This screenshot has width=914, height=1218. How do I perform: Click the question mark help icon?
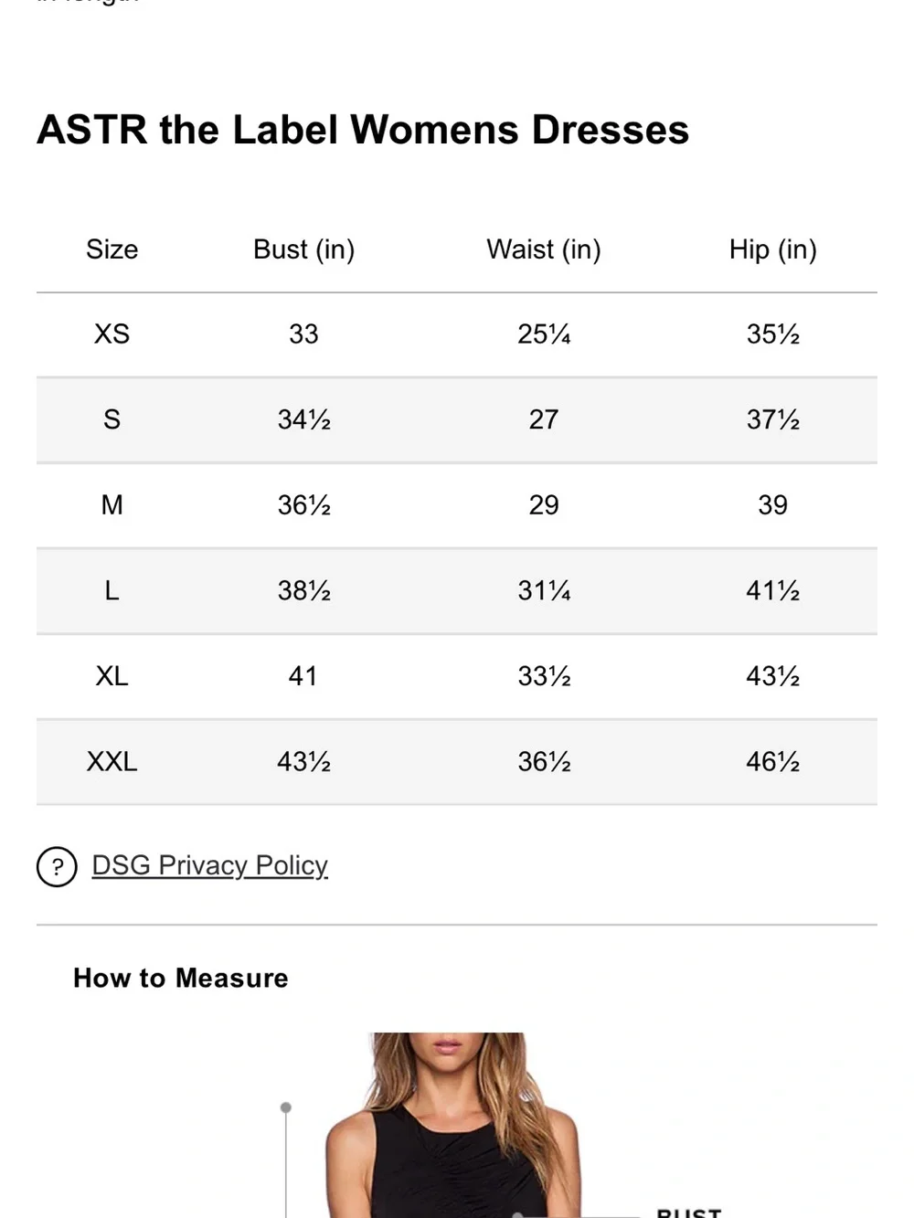coord(57,866)
